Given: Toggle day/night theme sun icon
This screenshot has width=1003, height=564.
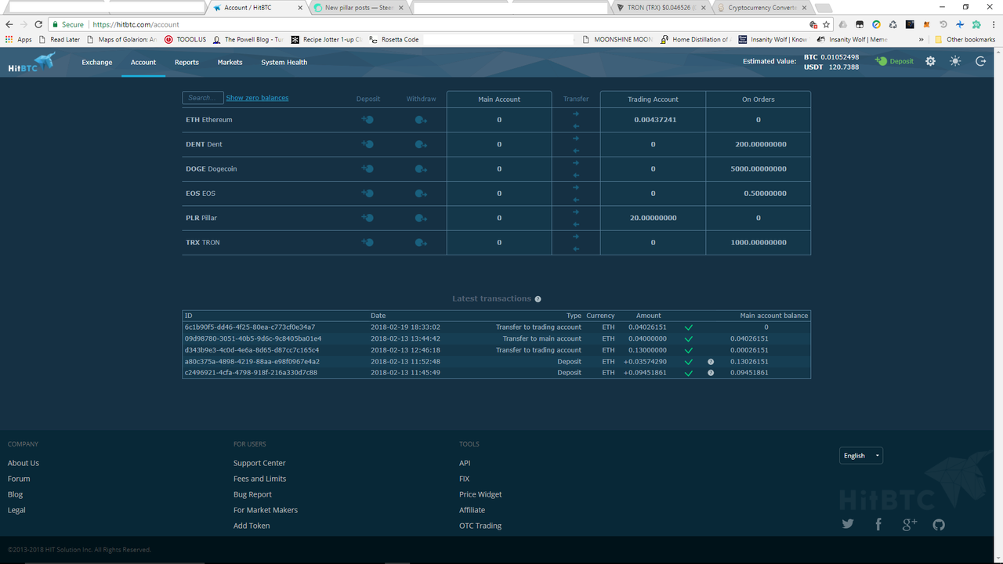Looking at the screenshot, I should (x=955, y=61).
